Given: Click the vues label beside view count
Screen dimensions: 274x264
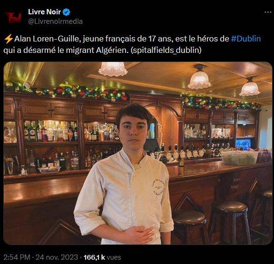Looking at the screenshot, I should [x=114, y=257].
